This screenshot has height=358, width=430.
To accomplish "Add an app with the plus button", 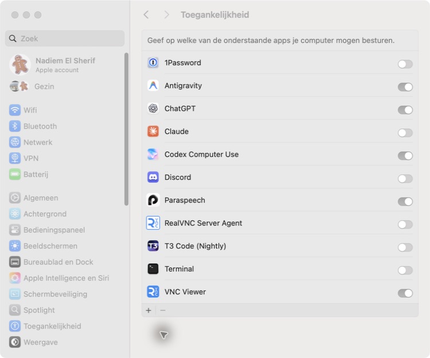I will (x=148, y=310).
